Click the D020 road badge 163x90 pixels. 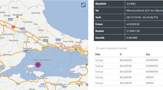point(11,19)
